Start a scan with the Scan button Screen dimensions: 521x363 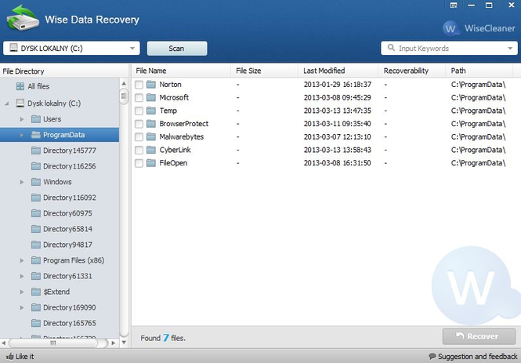[177, 49]
